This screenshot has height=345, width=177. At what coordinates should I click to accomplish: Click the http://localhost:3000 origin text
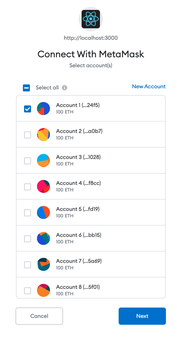(91, 38)
